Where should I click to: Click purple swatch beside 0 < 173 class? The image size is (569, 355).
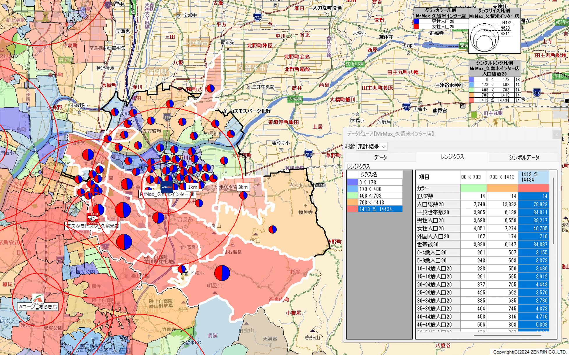(x=352, y=182)
